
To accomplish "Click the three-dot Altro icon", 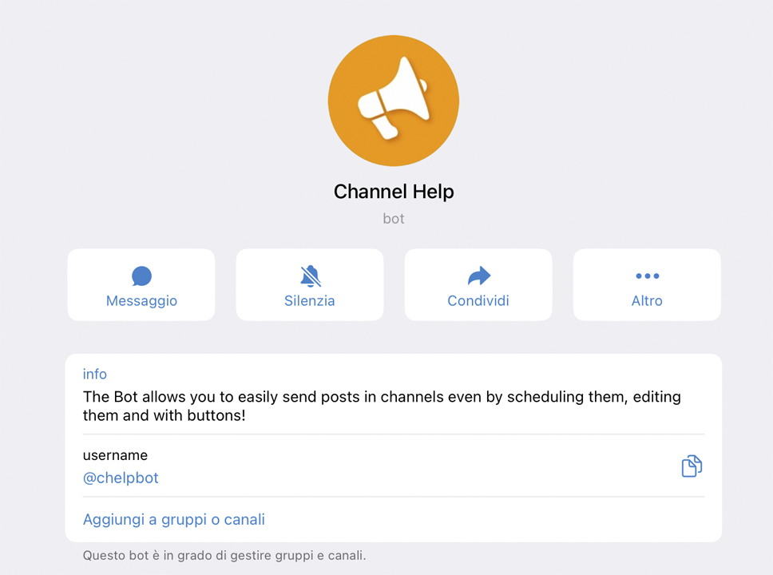I will [647, 276].
